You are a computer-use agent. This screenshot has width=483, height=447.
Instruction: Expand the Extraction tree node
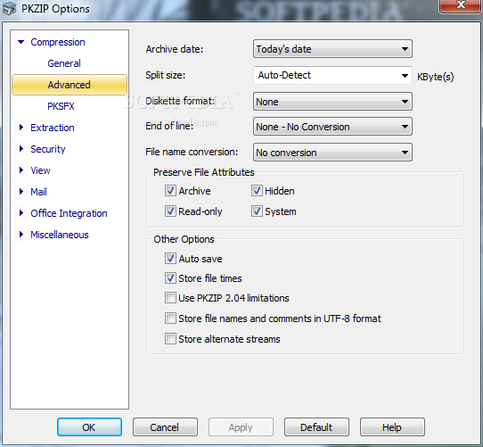[x=21, y=127]
